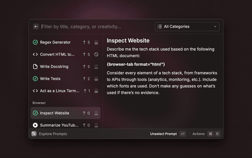Select the Write Docstring prompt
The width and height of the screenshot is (252, 158).
click(54, 67)
